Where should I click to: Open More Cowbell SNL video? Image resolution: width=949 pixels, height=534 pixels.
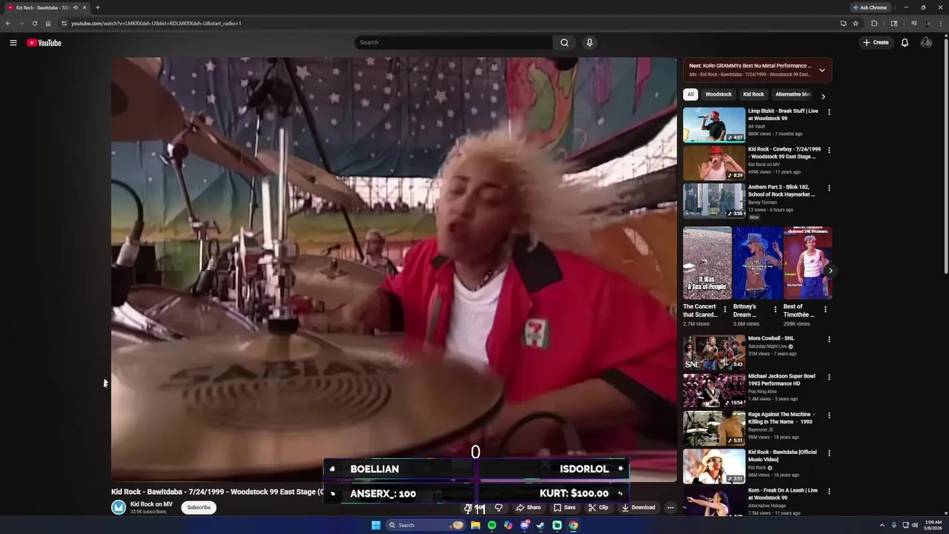coord(714,352)
